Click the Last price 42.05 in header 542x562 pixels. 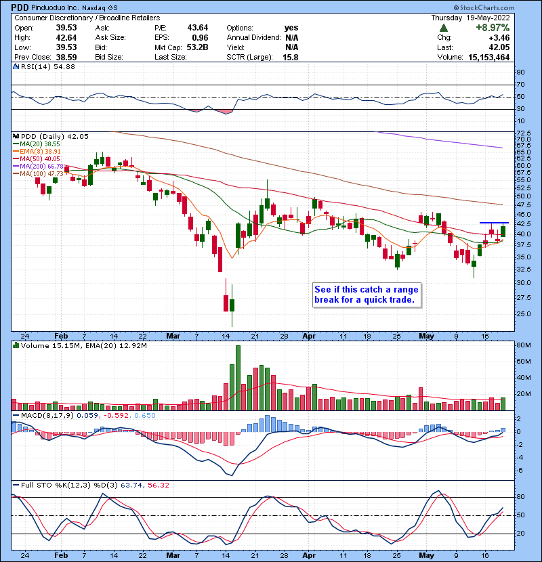[499, 47]
